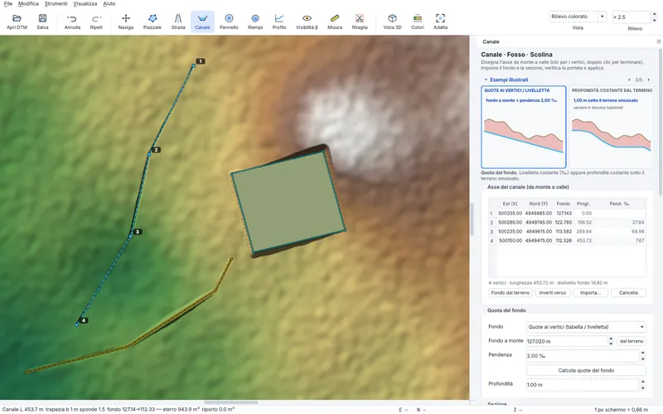Save the project with Salva
Screen dimensions: 663x414
coord(42,22)
